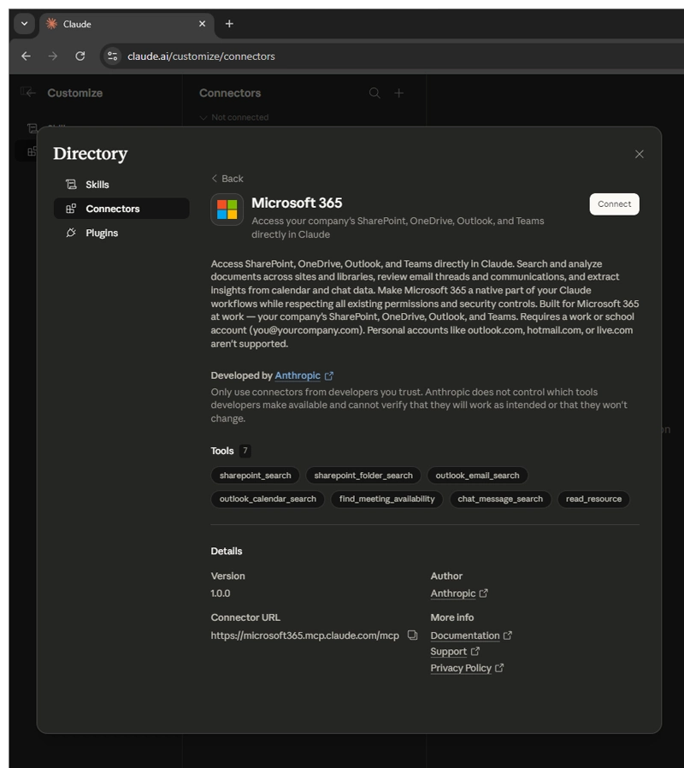Click the browser back arrow

(x=26, y=56)
